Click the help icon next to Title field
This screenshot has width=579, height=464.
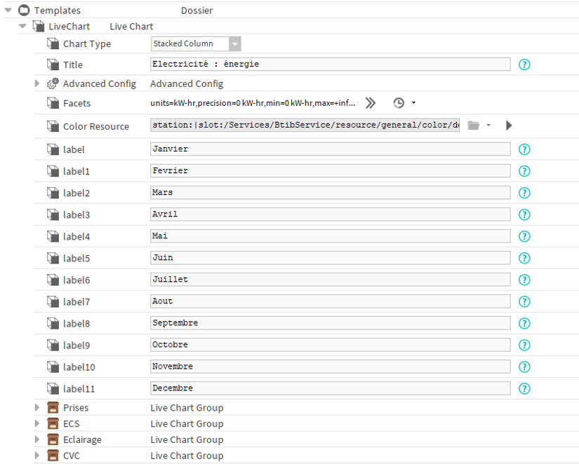524,64
